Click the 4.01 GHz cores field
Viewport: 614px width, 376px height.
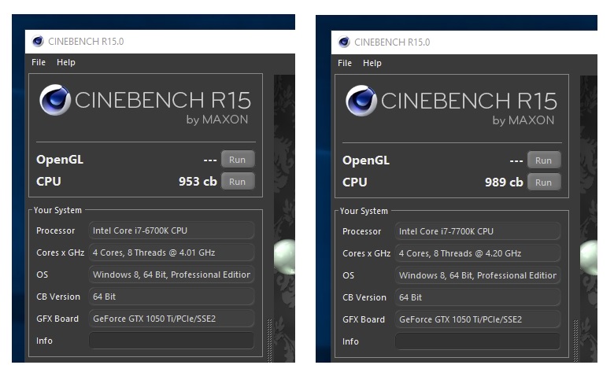172,253
